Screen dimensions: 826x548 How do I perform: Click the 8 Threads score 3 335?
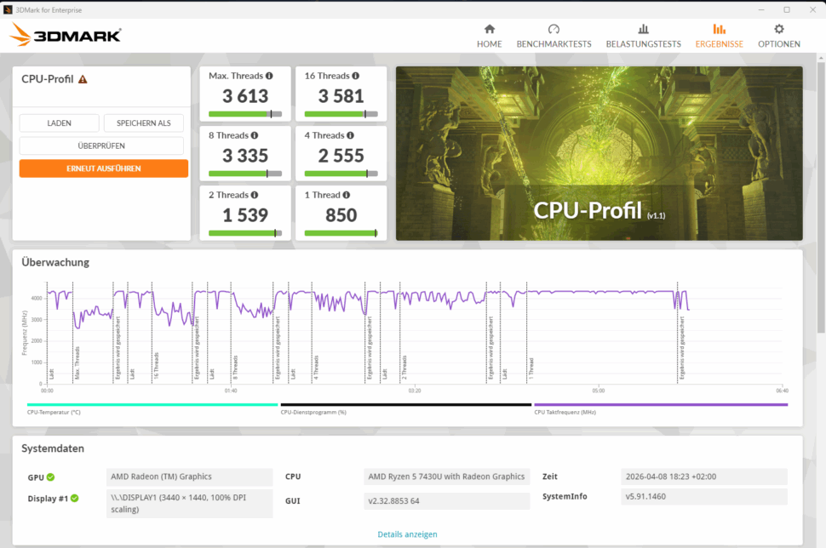pyautogui.click(x=245, y=156)
